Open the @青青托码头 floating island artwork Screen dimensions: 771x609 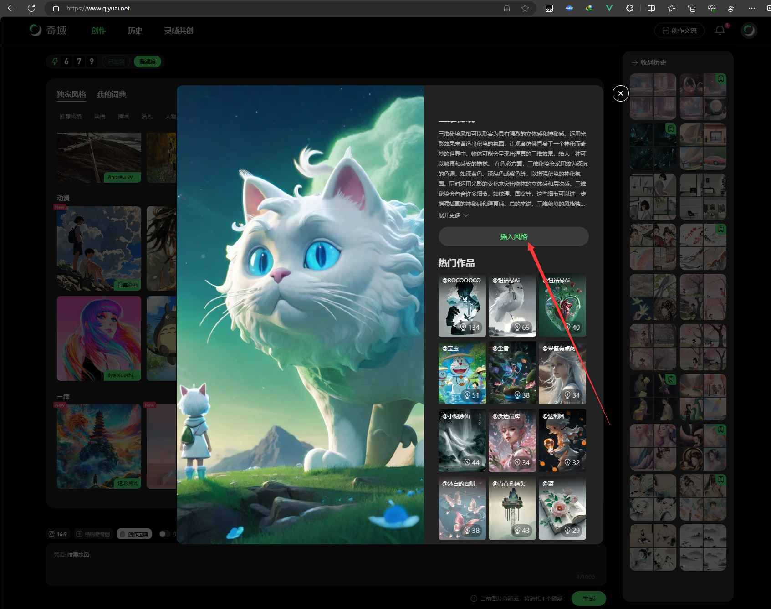point(512,508)
